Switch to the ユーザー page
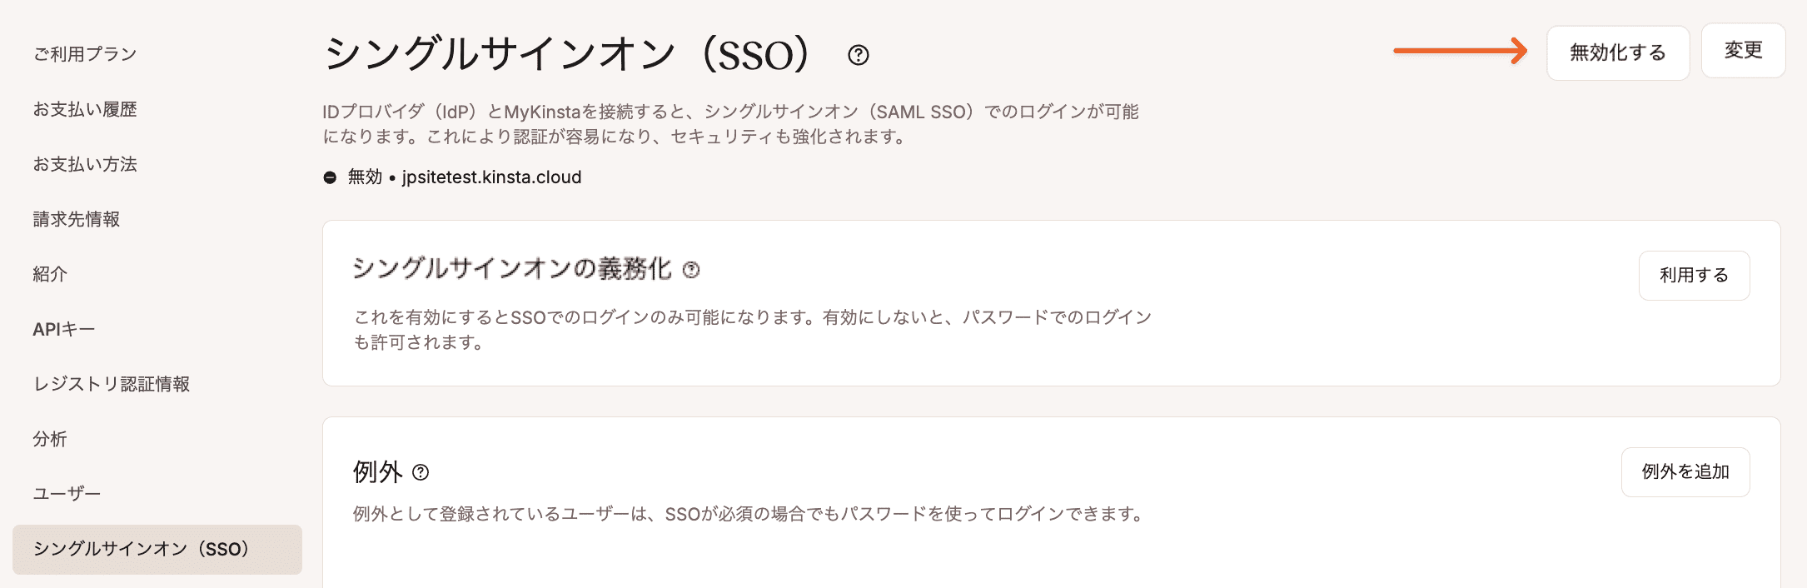Viewport: 1807px width, 588px height. click(x=67, y=493)
